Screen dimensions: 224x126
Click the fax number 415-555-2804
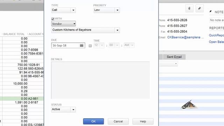[177, 31]
